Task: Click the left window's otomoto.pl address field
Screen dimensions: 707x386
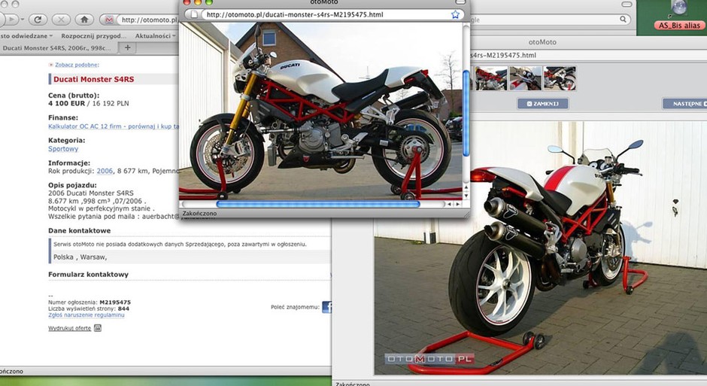Action: pos(149,20)
